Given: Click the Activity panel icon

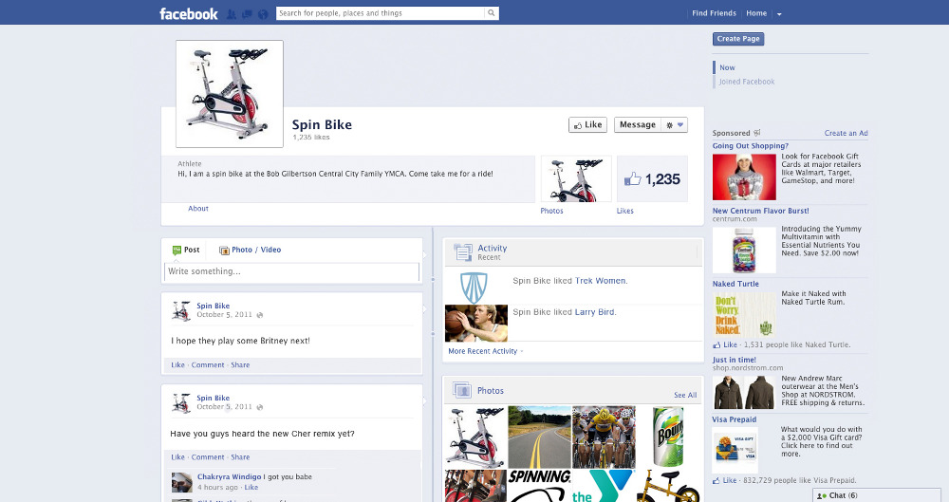Looking at the screenshot, I should tap(464, 252).
